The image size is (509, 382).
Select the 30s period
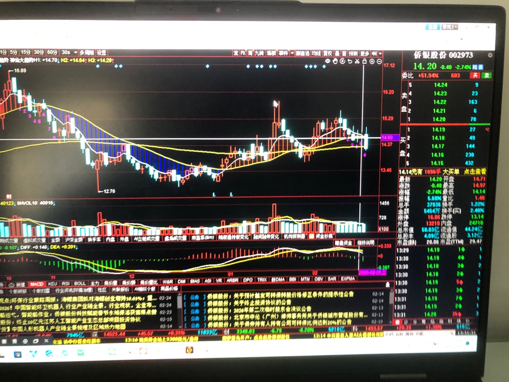[x=66, y=52]
